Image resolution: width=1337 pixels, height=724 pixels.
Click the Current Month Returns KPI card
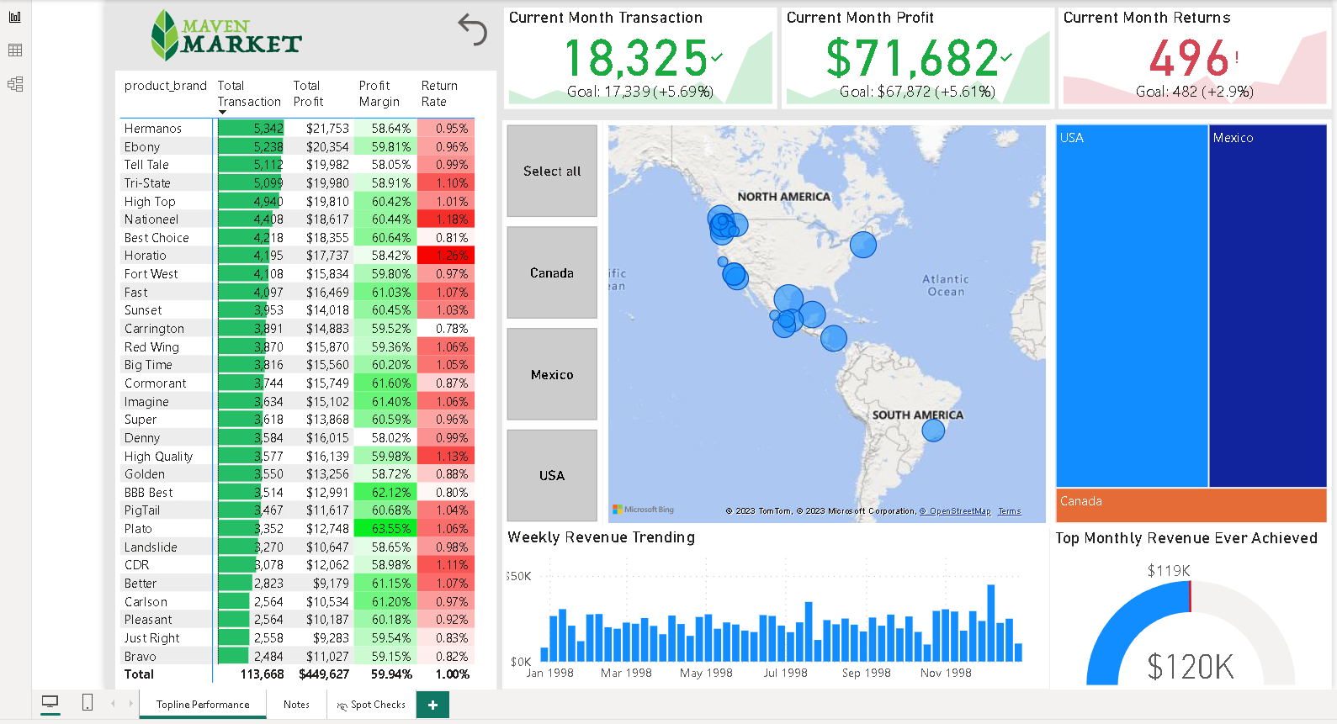1193,57
